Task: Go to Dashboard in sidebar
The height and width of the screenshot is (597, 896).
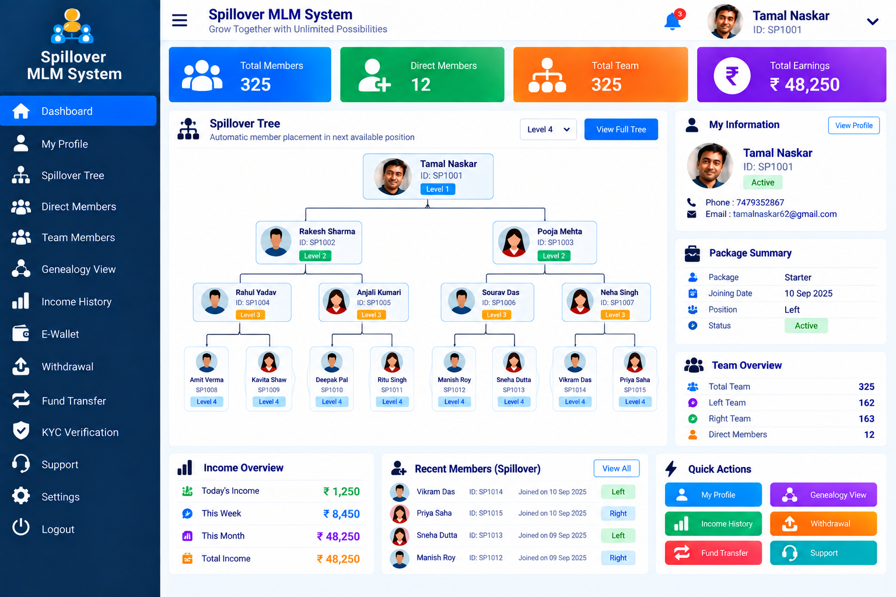Action: pos(78,111)
